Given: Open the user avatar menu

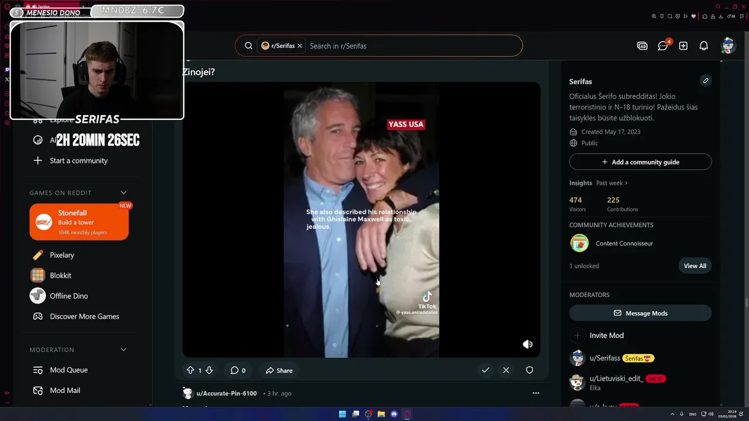Looking at the screenshot, I should tap(728, 46).
